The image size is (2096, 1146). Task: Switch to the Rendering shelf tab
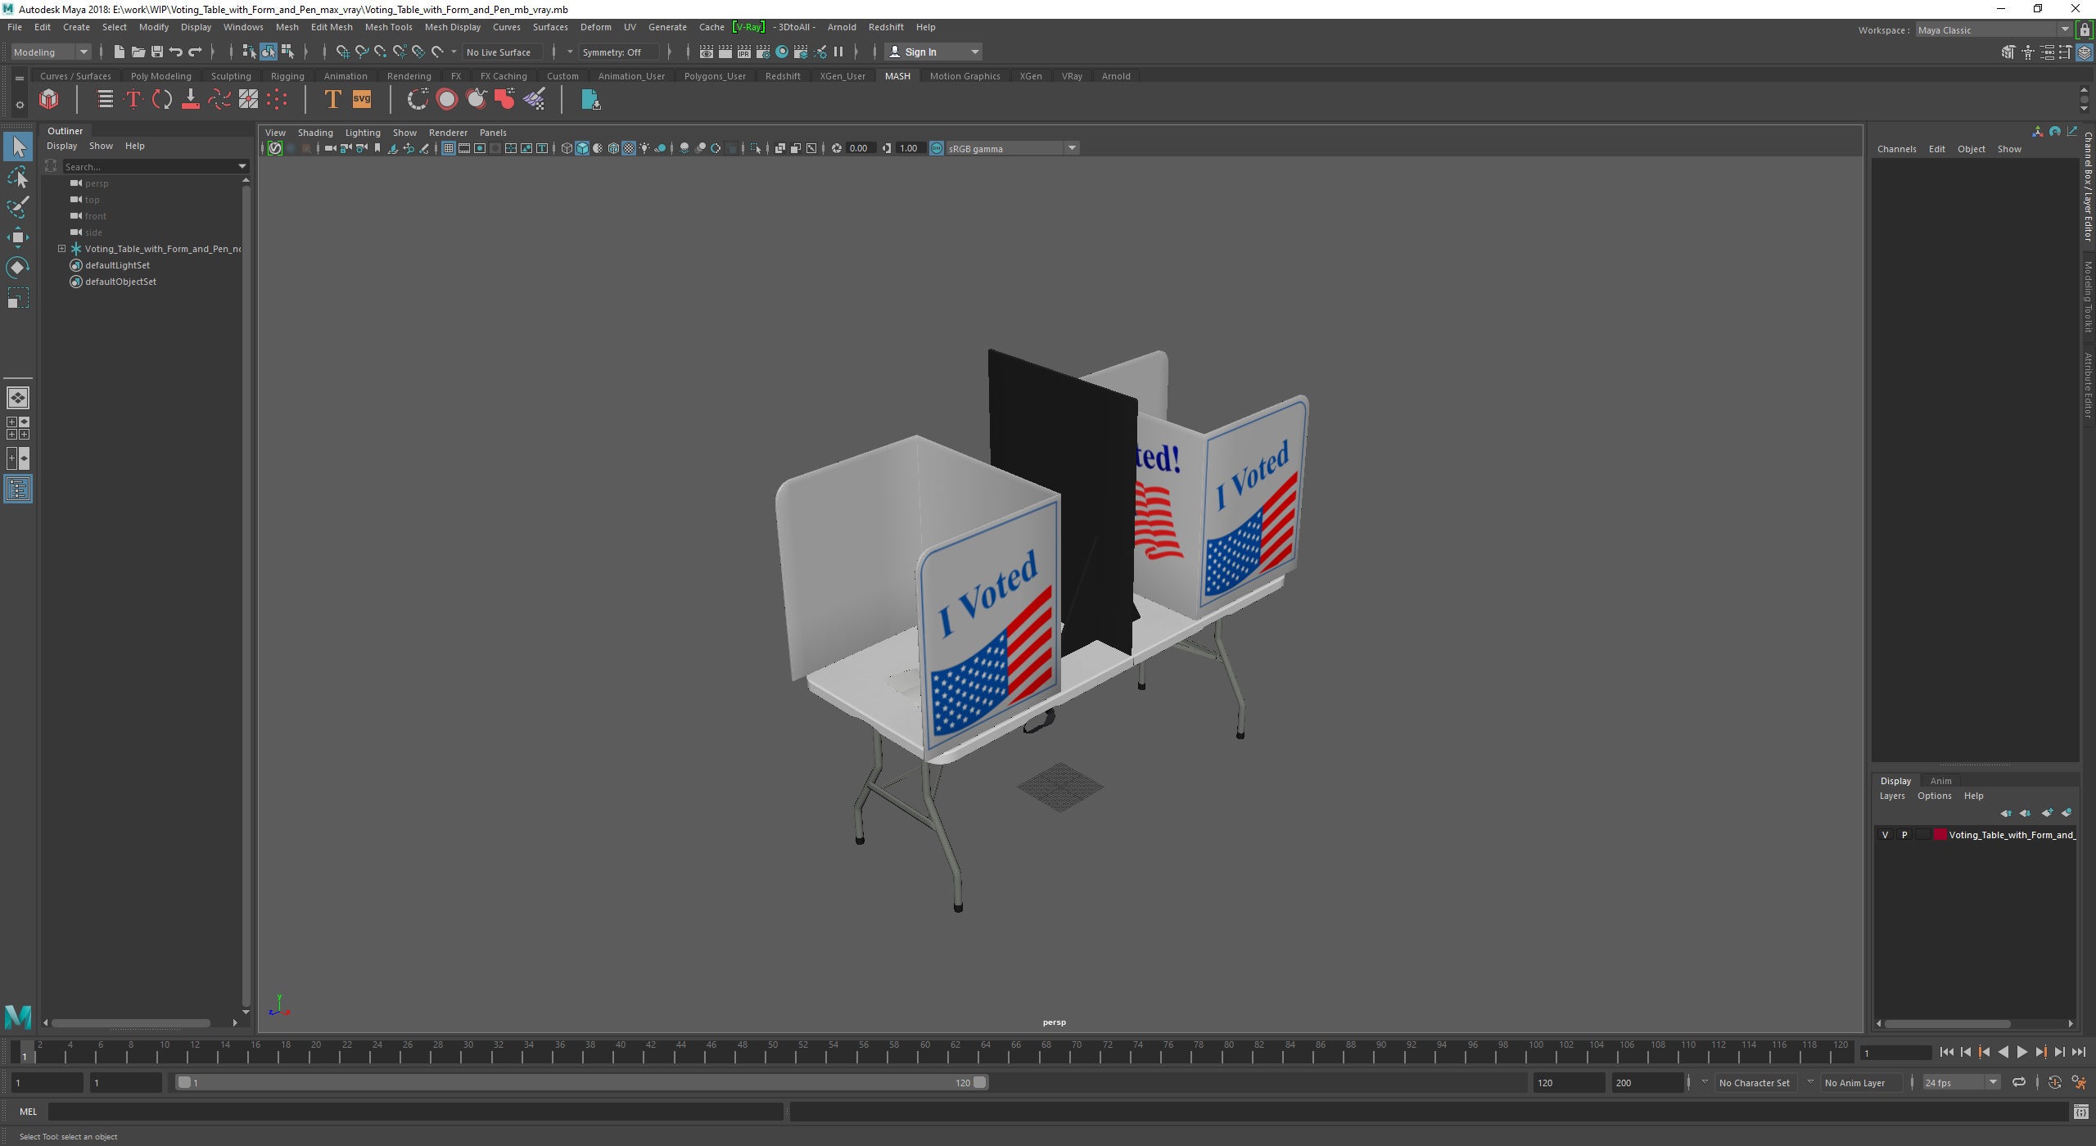[x=409, y=76]
